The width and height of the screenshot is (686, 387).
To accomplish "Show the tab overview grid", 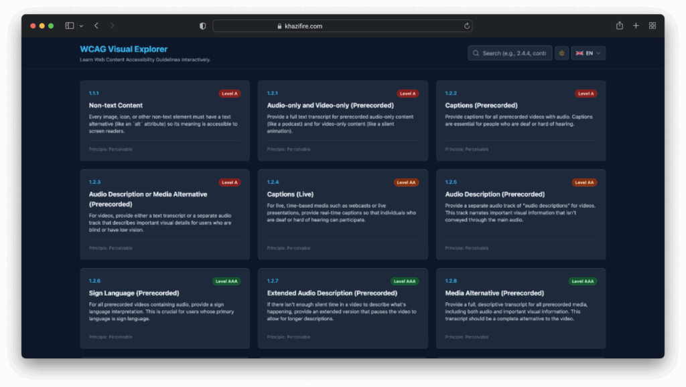I will click(x=653, y=26).
